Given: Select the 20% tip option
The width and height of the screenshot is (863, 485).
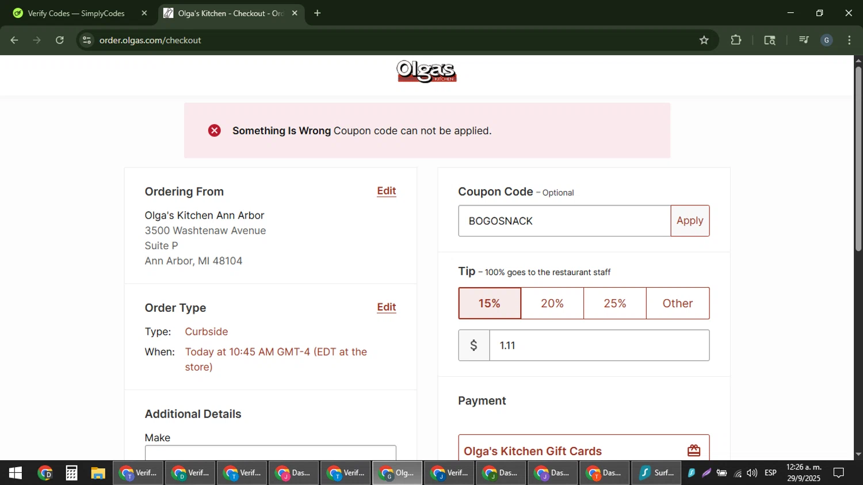Looking at the screenshot, I should [x=552, y=303].
